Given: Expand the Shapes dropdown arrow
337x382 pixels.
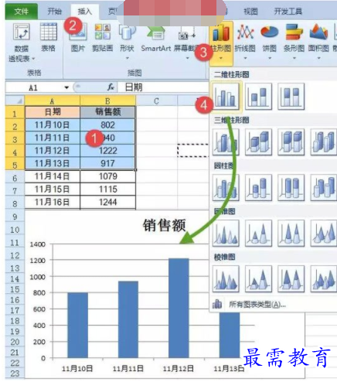Looking at the screenshot, I should tap(128, 58).
